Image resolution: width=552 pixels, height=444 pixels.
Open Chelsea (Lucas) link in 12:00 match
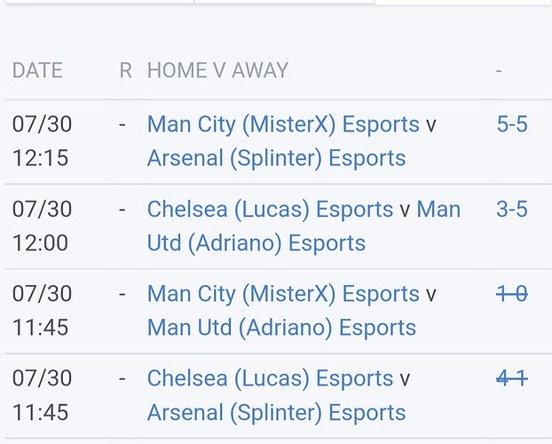[x=270, y=210]
